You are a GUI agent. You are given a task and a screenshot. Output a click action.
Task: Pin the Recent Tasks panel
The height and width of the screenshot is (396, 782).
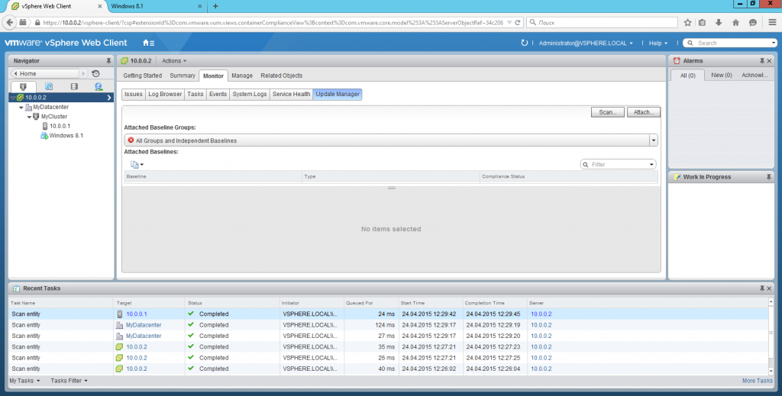(x=761, y=288)
